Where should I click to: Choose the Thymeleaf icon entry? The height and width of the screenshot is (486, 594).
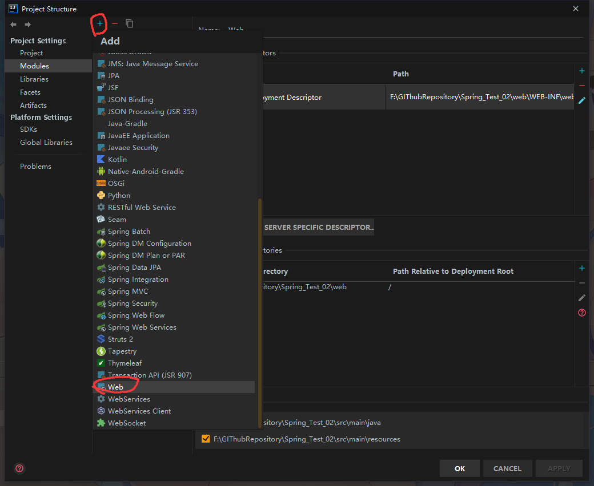[101, 363]
